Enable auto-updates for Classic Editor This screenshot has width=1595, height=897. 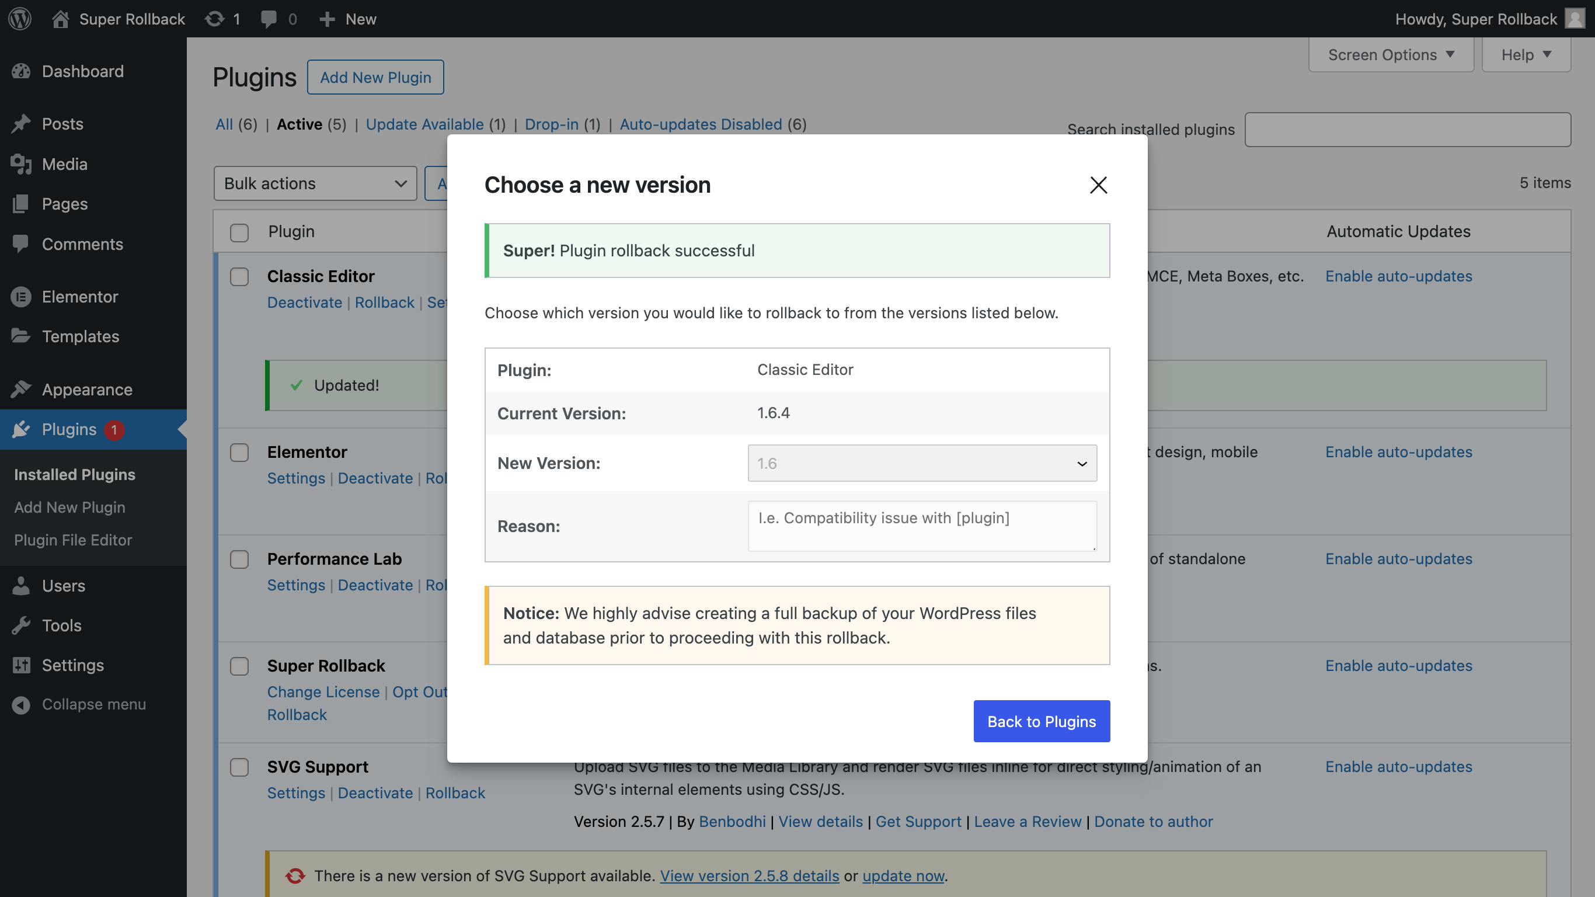click(1399, 276)
